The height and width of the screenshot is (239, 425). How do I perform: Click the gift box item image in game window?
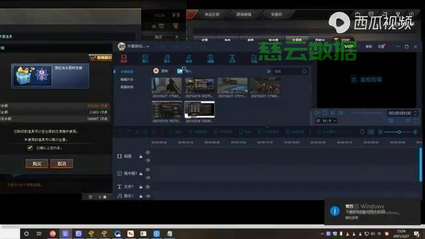pos(33,76)
